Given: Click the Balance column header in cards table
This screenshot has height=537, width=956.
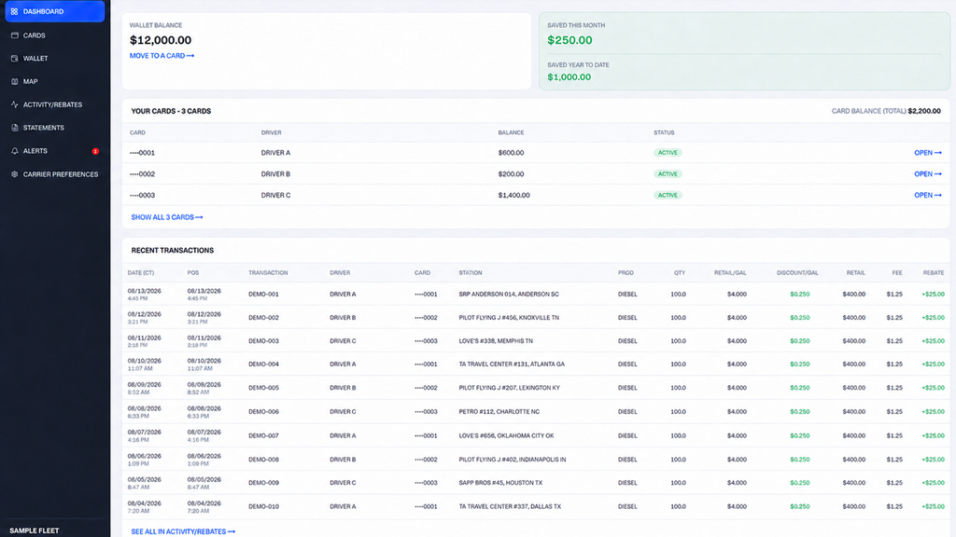Looking at the screenshot, I should point(511,132).
